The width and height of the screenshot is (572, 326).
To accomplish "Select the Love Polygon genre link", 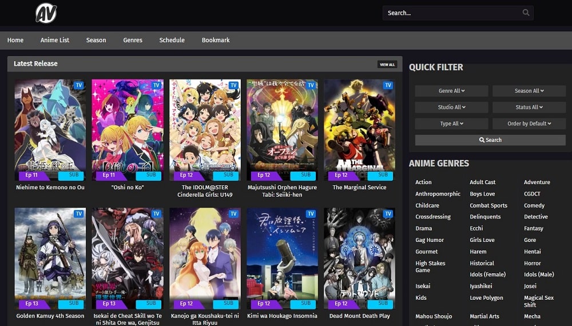I will coord(486,298).
